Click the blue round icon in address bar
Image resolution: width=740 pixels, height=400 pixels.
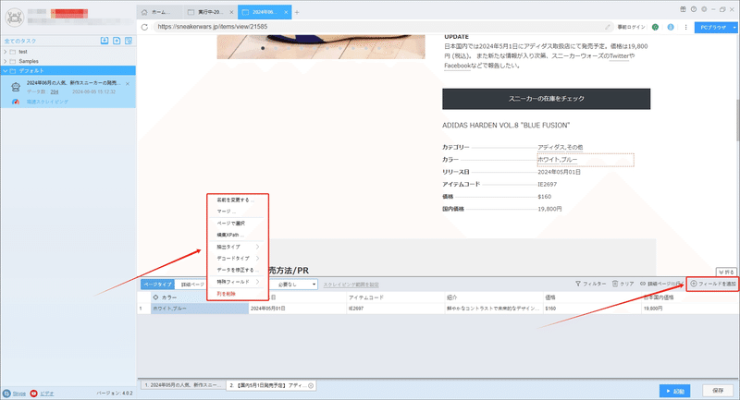click(x=671, y=27)
